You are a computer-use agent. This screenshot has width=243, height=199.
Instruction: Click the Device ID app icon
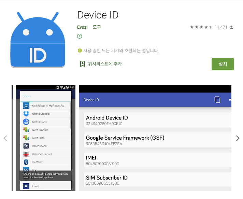tap(38, 40)
